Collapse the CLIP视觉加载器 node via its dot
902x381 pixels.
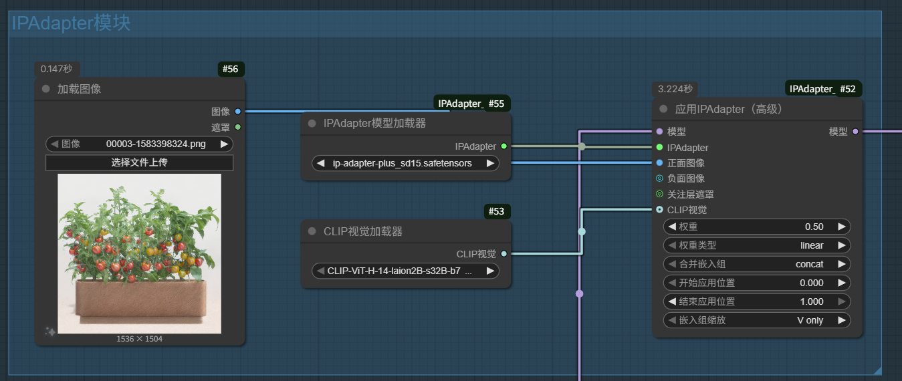(312, 231)
